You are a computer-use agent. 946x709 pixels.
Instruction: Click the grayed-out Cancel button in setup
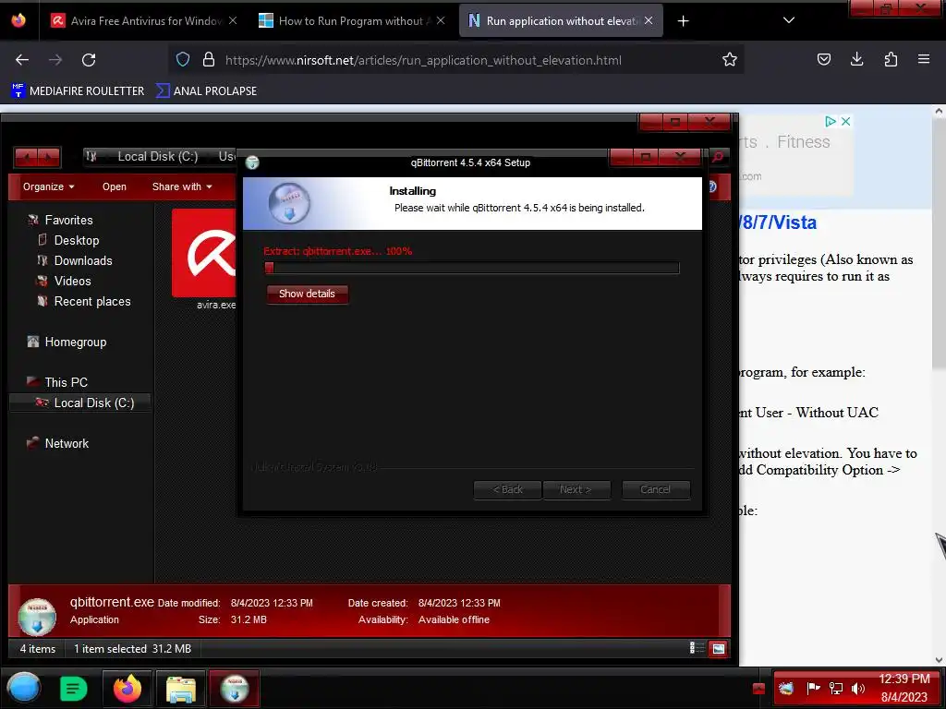point(655,489)
